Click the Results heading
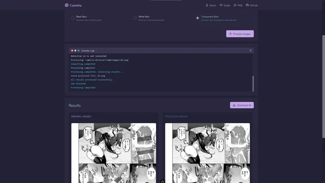The image size is (325, 183). pyautogui.click(x=75, y=105)
